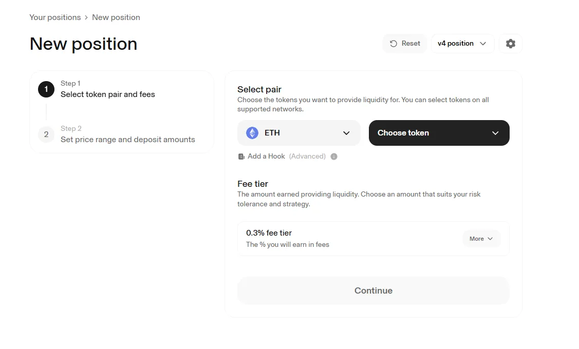
Task: Click the step 2 number badge
Action: (46, 134)
